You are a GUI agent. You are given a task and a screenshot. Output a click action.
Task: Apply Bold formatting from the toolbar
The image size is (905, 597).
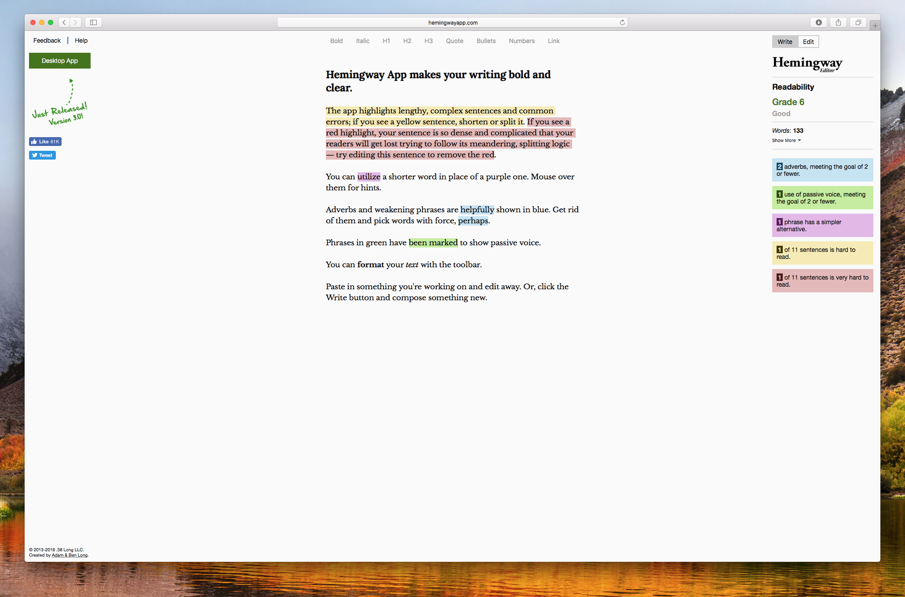click(336, 41)
